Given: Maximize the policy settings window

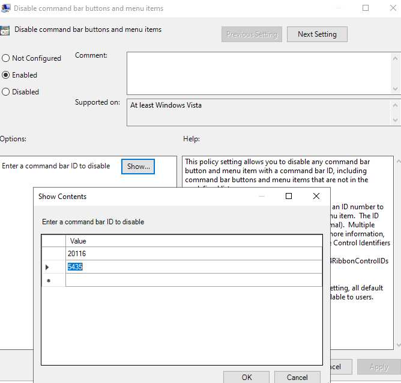Looking at the screenshot, I should 366,8.
